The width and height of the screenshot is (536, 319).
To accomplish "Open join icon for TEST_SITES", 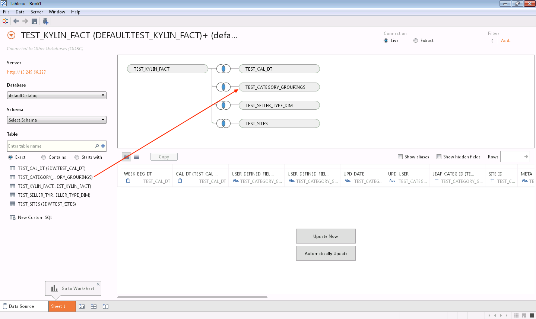I will click(223, 123).
